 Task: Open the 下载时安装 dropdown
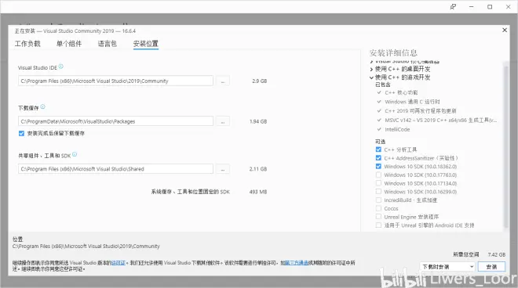point(447,267)
